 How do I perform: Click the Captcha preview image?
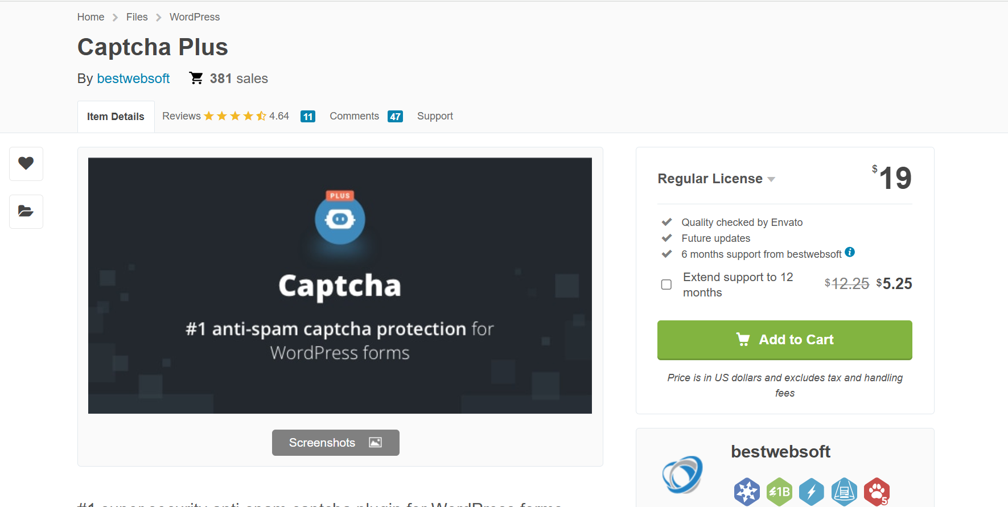[340, 286]
